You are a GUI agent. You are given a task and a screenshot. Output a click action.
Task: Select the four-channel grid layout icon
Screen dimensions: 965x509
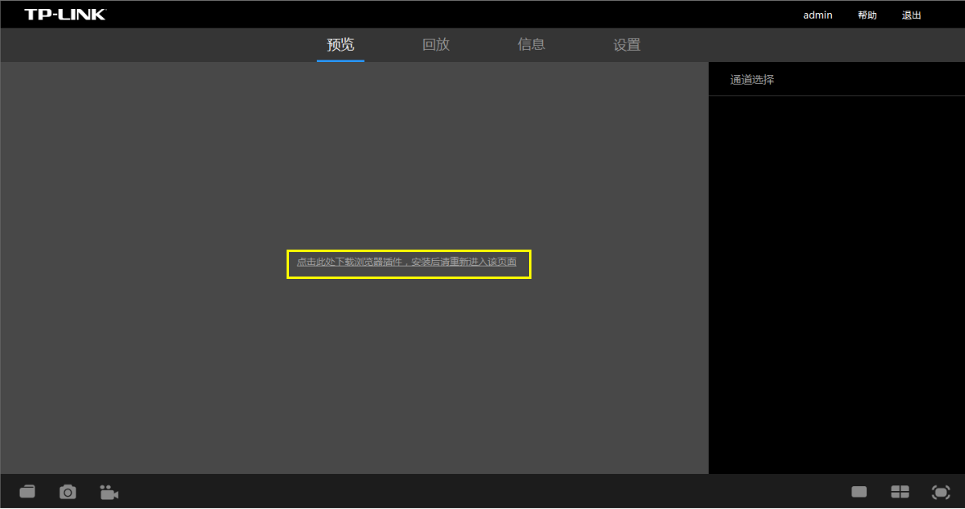pos(900,491)
